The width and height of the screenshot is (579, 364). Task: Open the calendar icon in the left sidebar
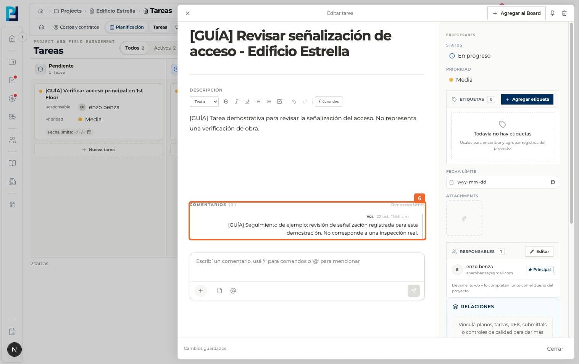coord(12,332)
